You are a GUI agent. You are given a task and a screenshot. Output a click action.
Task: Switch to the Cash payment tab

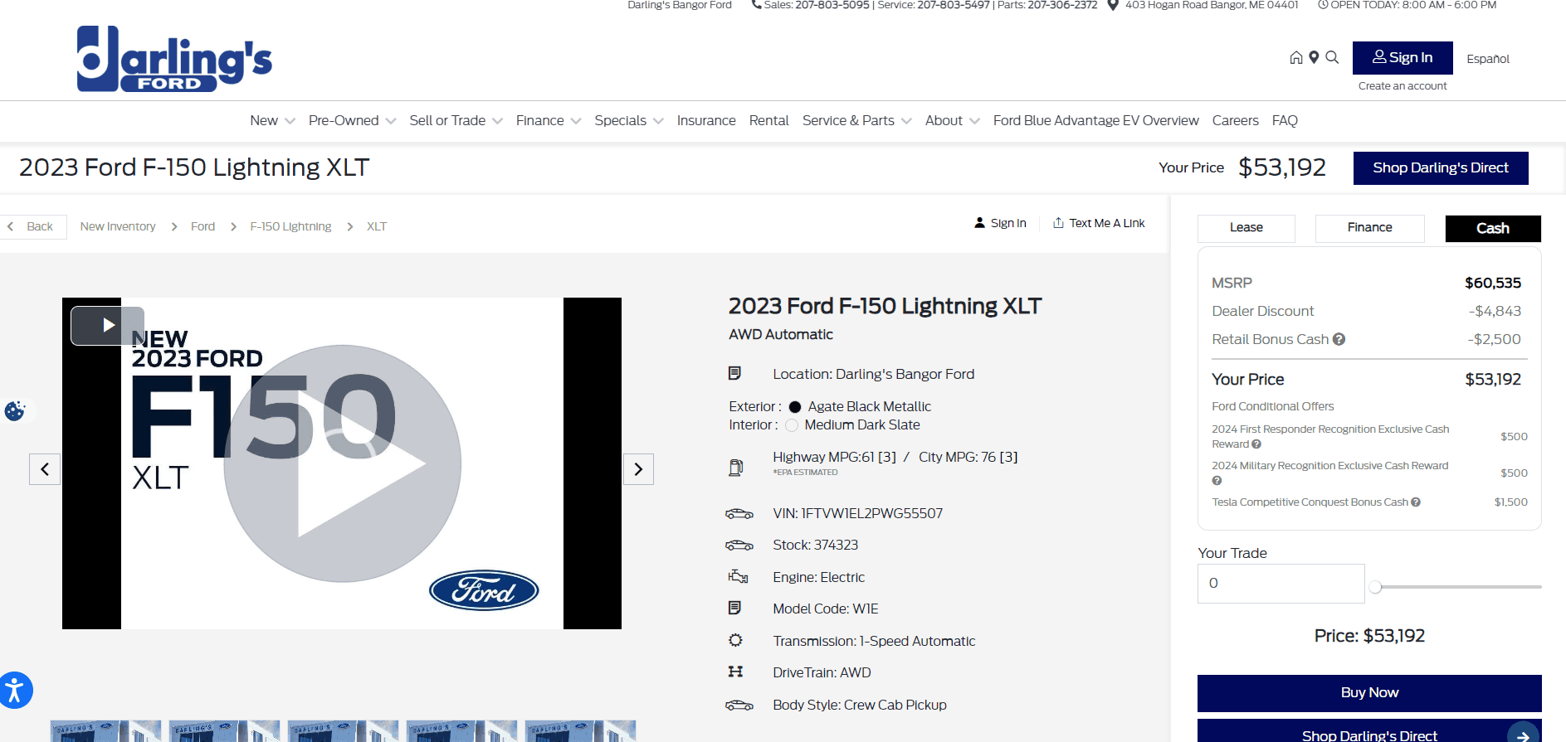tap(1492, 229)
